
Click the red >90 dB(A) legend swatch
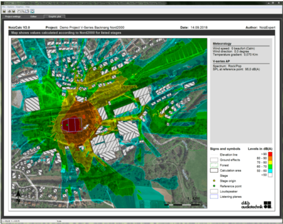click(270, 154)
